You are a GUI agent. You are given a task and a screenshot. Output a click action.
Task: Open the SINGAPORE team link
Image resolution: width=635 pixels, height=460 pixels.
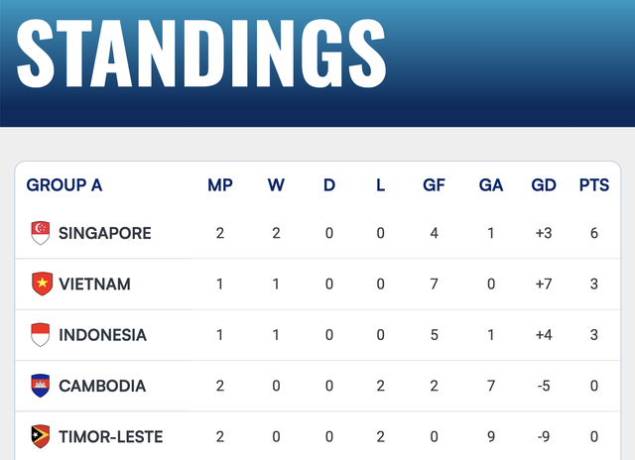click(x=105, y=233)
